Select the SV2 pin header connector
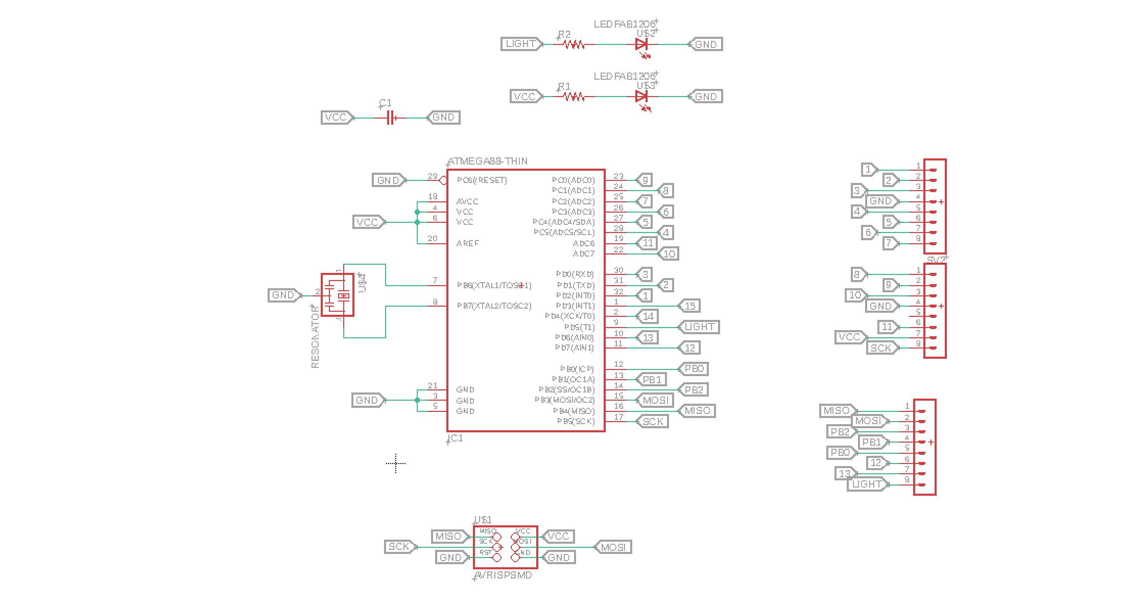Screen dimensions: 1145x602 click(935, 310)
